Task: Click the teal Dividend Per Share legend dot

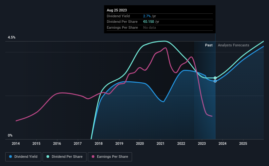Action: pyautogui.click(x=48, y=157)
